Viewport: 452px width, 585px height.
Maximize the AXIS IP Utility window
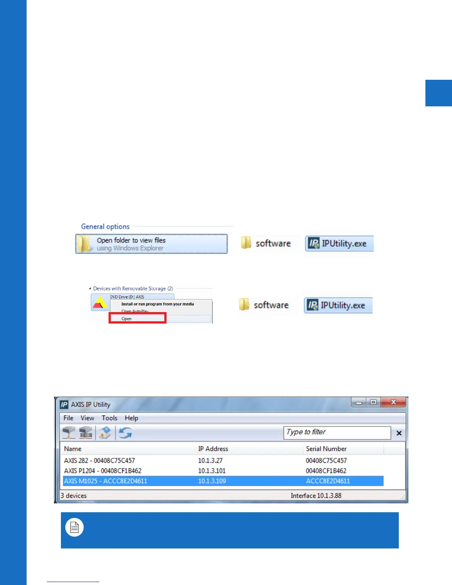click(373, 402)
